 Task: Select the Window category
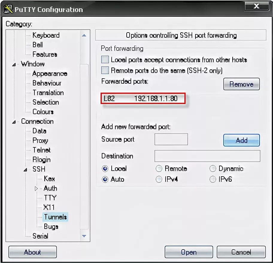33,64
